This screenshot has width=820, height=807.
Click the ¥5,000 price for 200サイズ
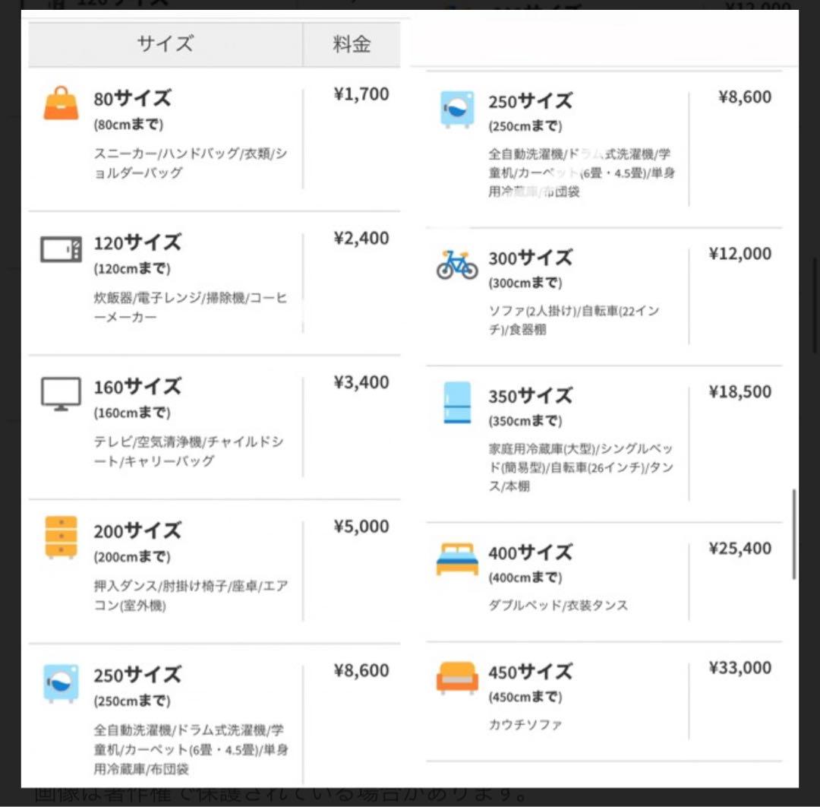(361, 527)
